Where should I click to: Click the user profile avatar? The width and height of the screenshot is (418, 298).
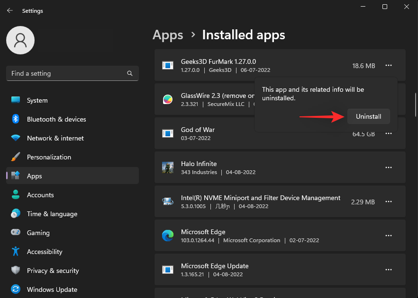(20, 40)
